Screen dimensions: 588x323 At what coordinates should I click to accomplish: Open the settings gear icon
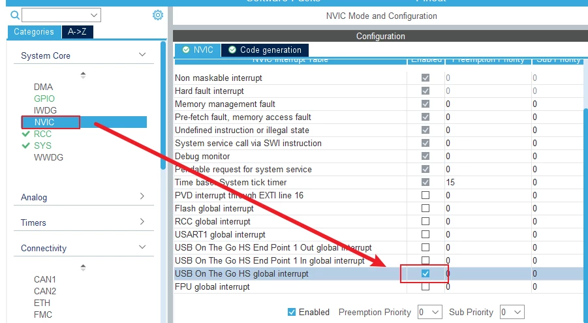point(157,14)
